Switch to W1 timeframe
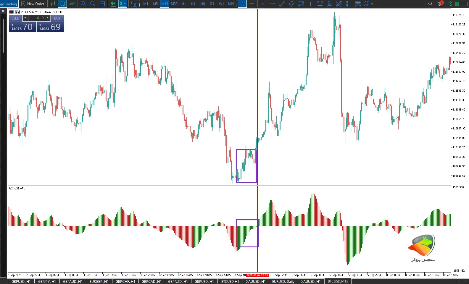Viewport: 469px width, 284px height. (x=221, y=4)
